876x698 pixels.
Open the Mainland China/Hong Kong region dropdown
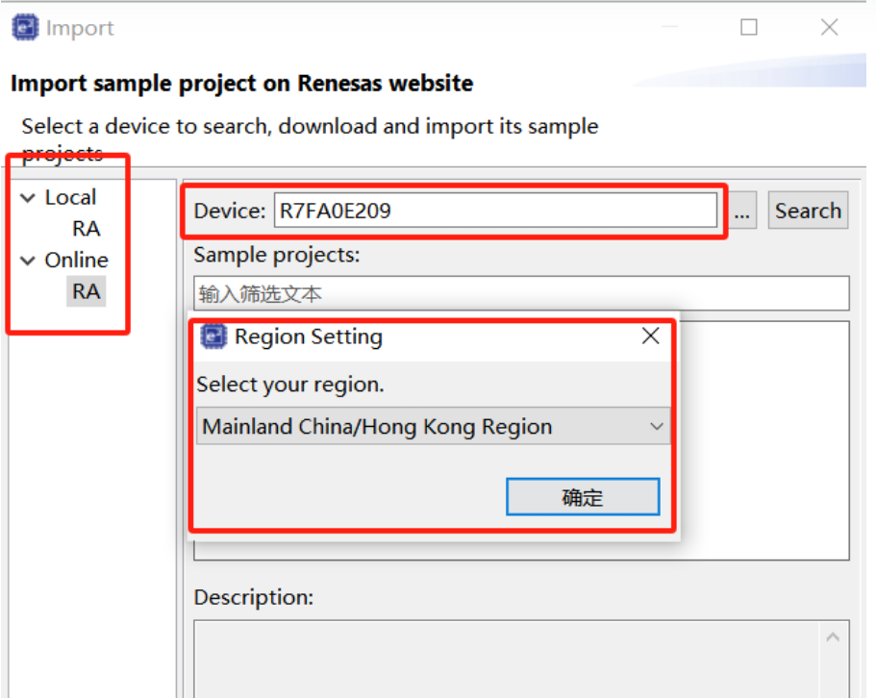click(657, 427)
